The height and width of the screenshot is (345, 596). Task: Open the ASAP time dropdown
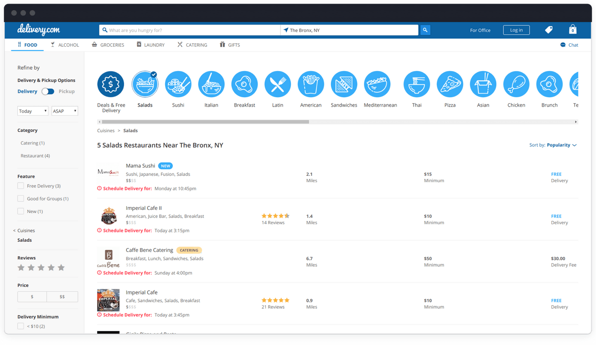pos(65,111)
